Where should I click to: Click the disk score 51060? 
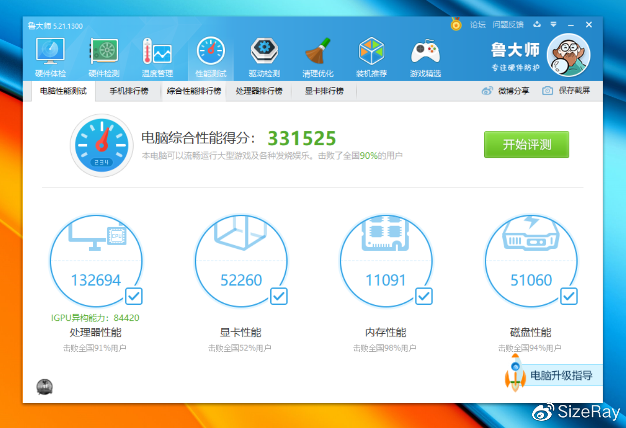coord(531,280)
